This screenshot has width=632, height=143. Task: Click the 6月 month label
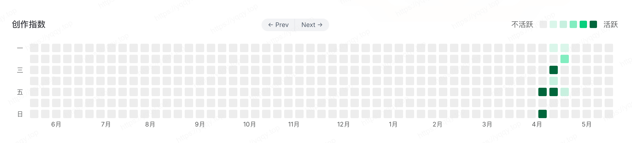click(56, 124)
